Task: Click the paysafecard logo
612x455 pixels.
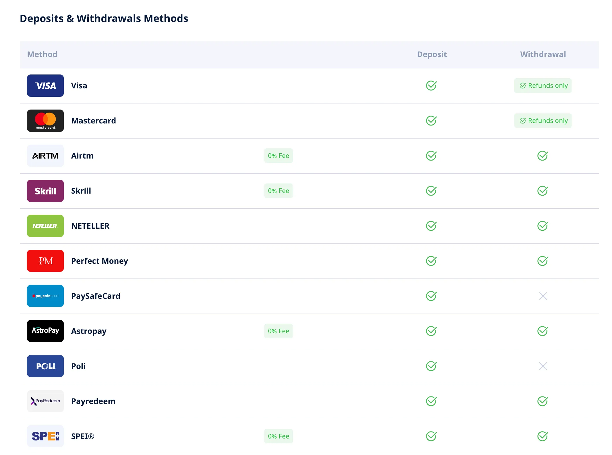Action: tap(45, 296)
